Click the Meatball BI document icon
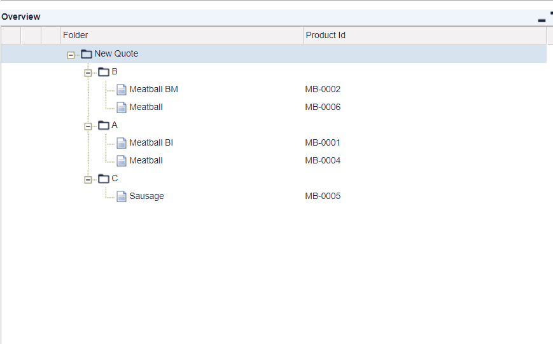Image resolution: width=553 pixels, height=344 pixels. pyautogui.click(x=122, y=143)
